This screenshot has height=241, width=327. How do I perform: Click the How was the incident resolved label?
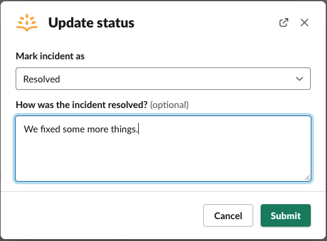(x=82, y=105)
